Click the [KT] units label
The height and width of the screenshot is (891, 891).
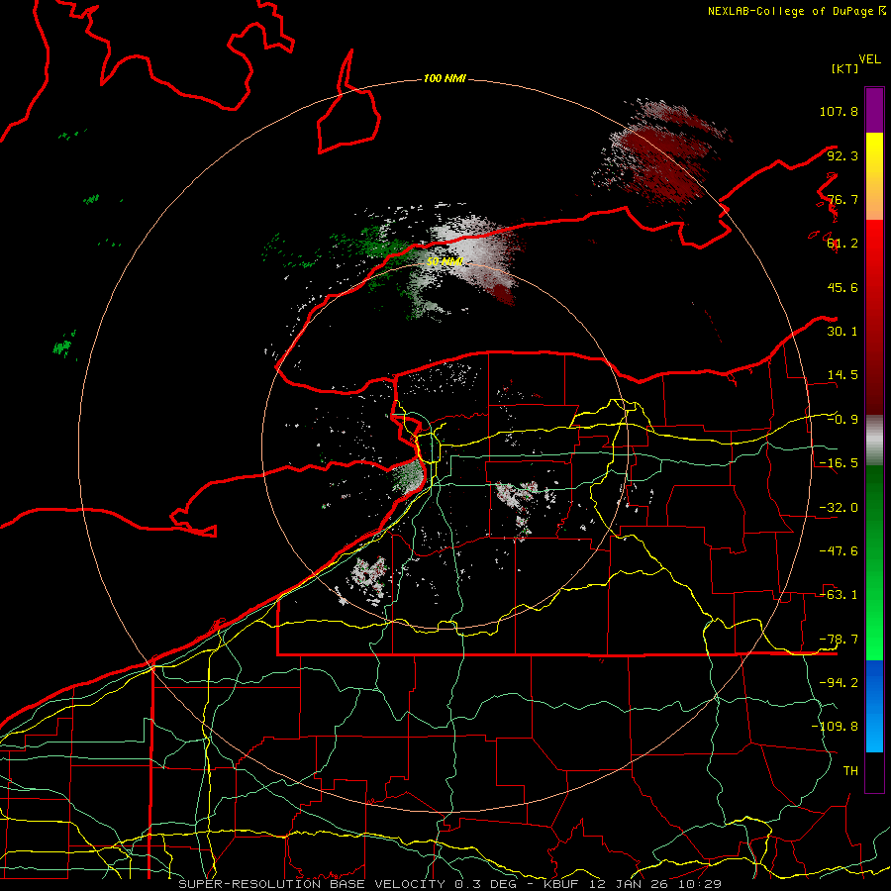click(845, 68)
